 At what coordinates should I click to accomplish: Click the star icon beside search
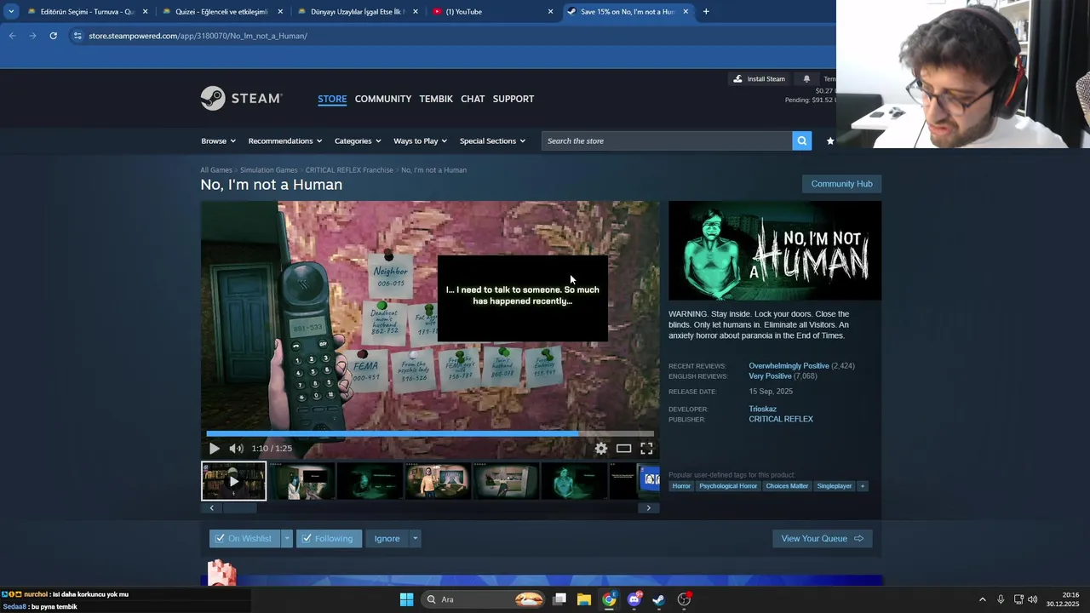(830, 140)
